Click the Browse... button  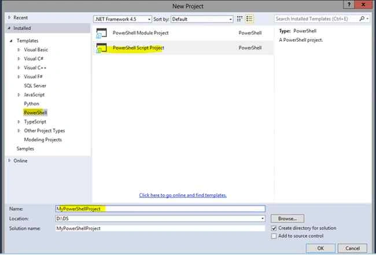point(287,219)
